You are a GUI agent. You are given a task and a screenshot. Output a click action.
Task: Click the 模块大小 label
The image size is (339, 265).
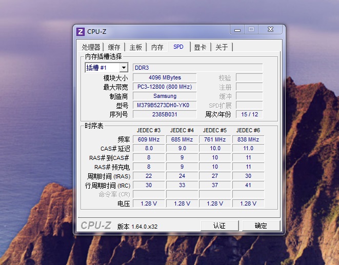pyautogui.click(x=116, y=78)
